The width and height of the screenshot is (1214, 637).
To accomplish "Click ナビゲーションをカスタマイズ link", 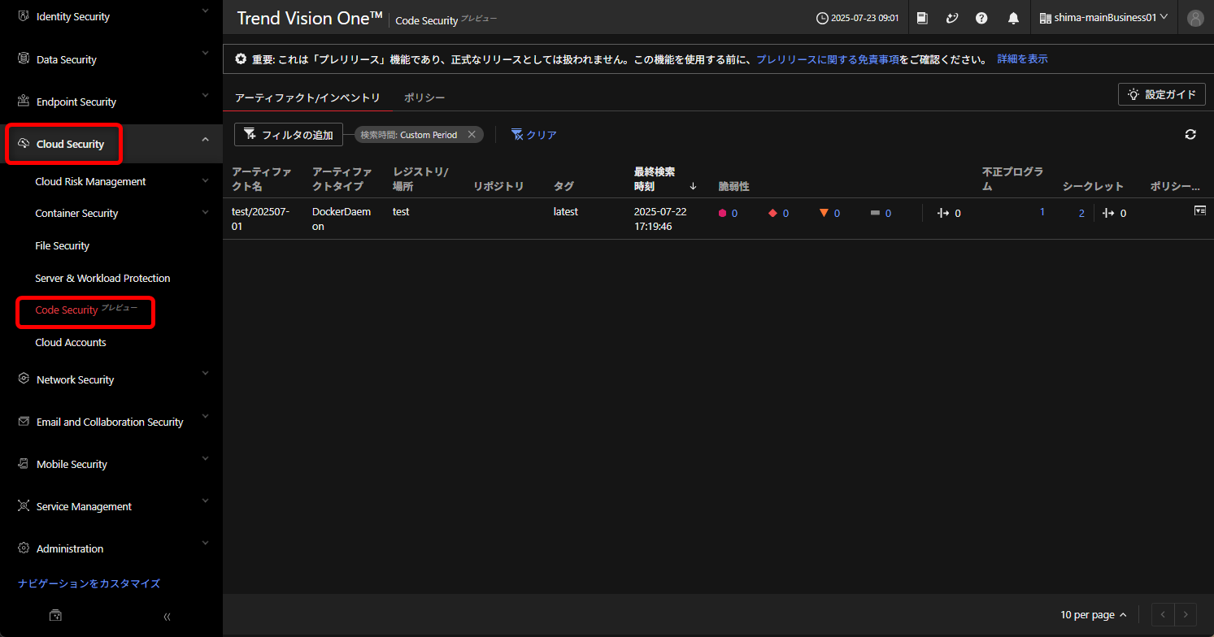I will 89,583.
